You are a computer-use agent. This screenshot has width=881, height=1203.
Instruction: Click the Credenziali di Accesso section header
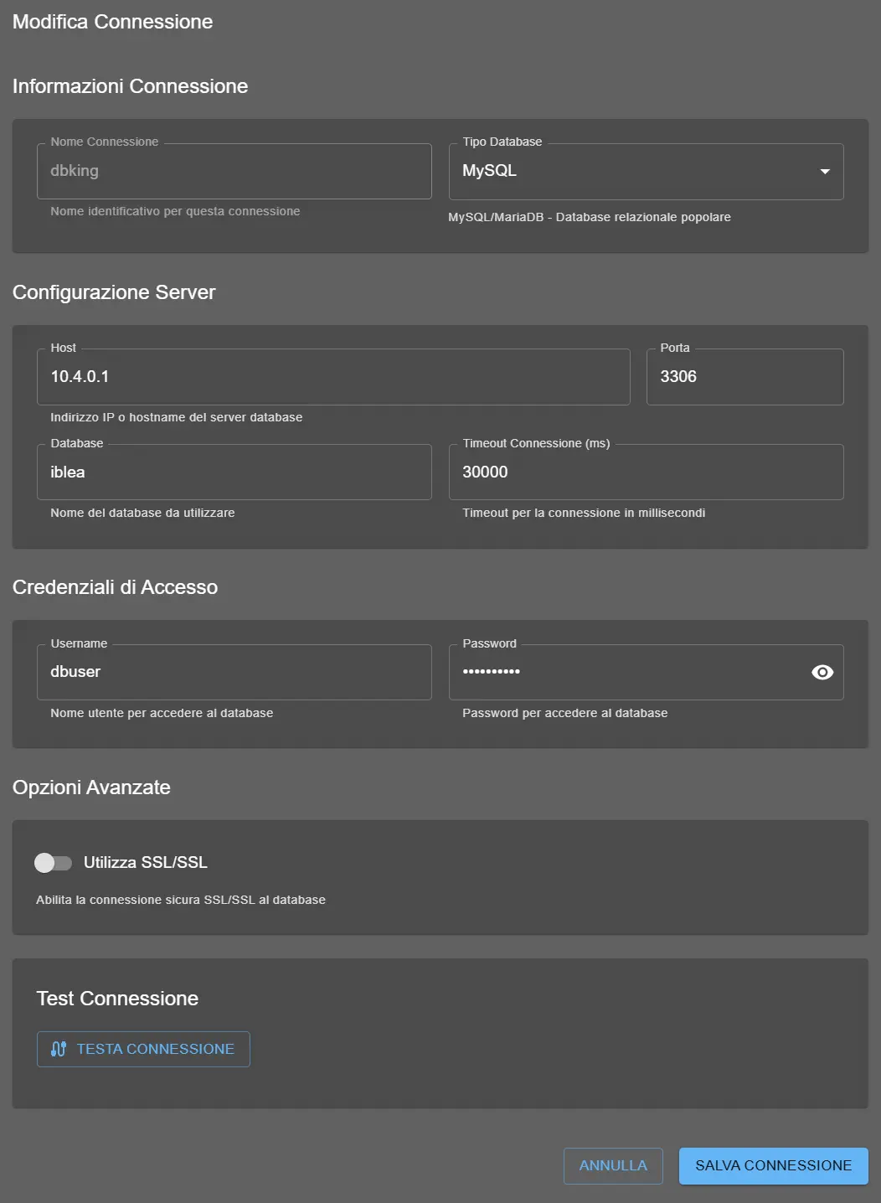point(115,587)
